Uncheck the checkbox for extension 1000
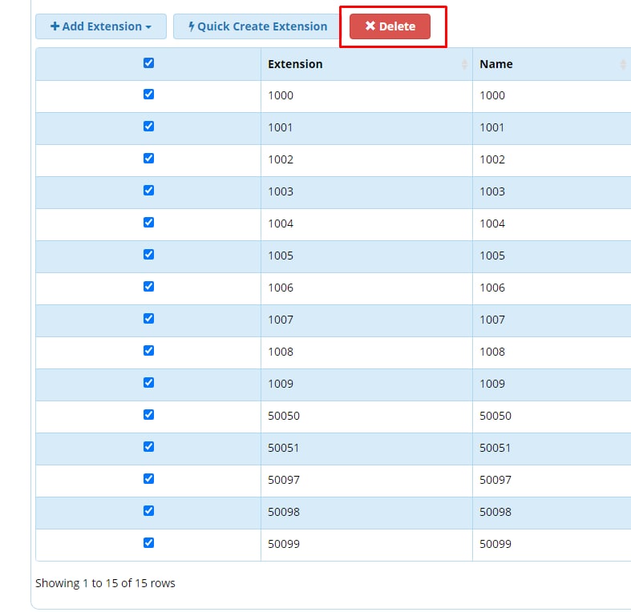The width and height of the screenshot is (631, 612). coord(148,94)
